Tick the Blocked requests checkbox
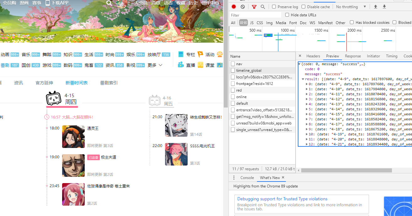Image resolution: width=412 pixels, height=216 pixels. [x=394, y=22]
